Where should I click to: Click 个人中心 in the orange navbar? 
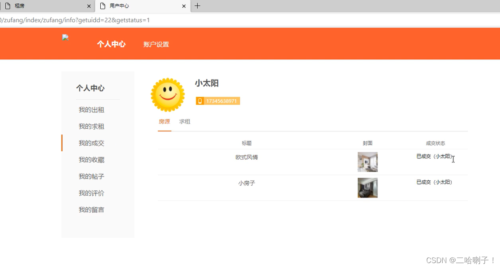coord(111,44)
